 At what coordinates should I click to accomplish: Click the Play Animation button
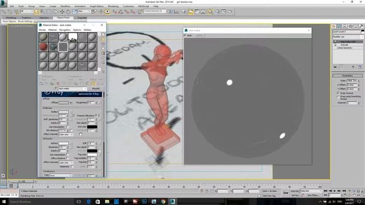pyautogui.click(x=335, y=191)
